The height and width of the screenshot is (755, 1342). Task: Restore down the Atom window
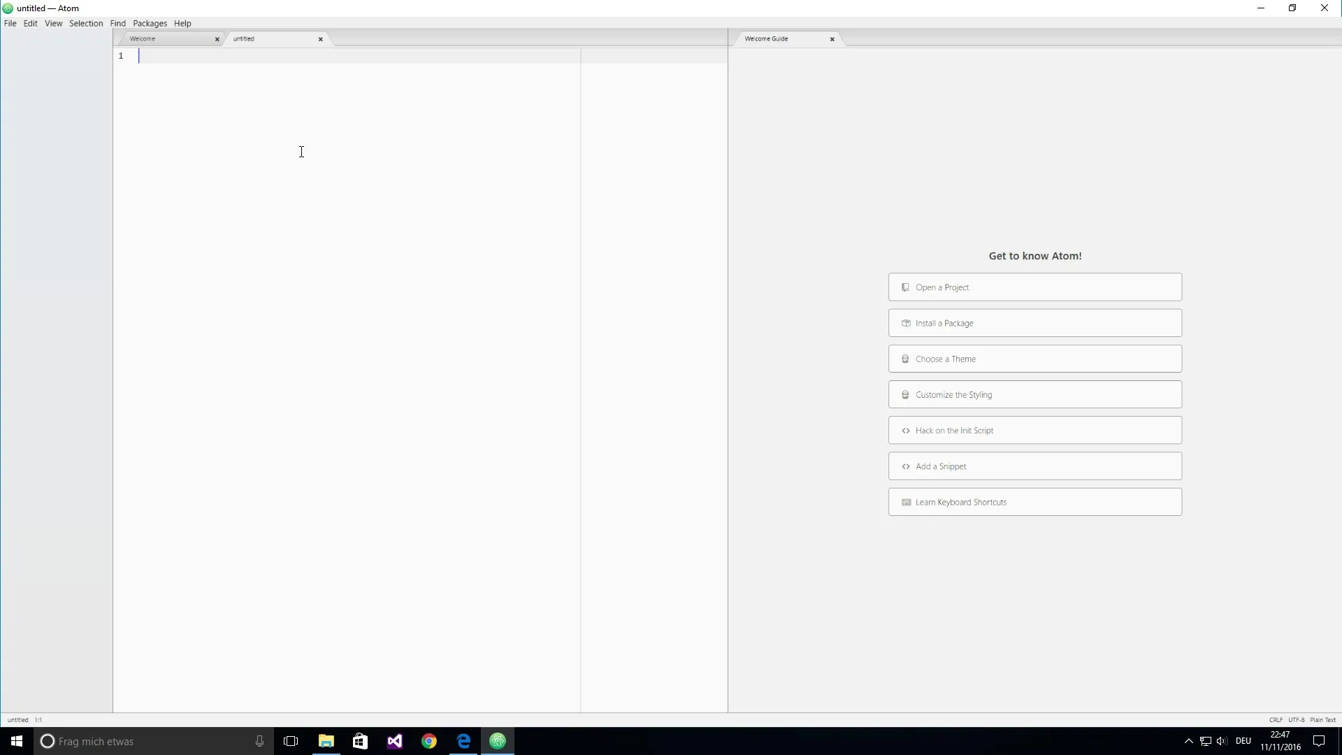(x=1292, y=8)
